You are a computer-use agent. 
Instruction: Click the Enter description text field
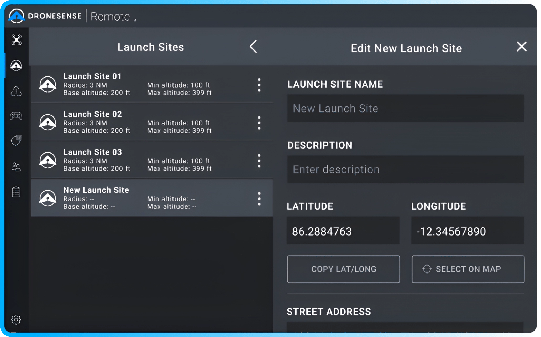pos(406,169)
